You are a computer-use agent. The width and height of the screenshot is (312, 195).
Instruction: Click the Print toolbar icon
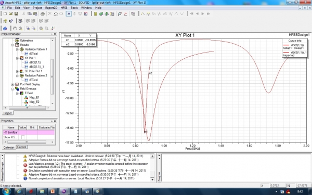(x=43, y=14)
